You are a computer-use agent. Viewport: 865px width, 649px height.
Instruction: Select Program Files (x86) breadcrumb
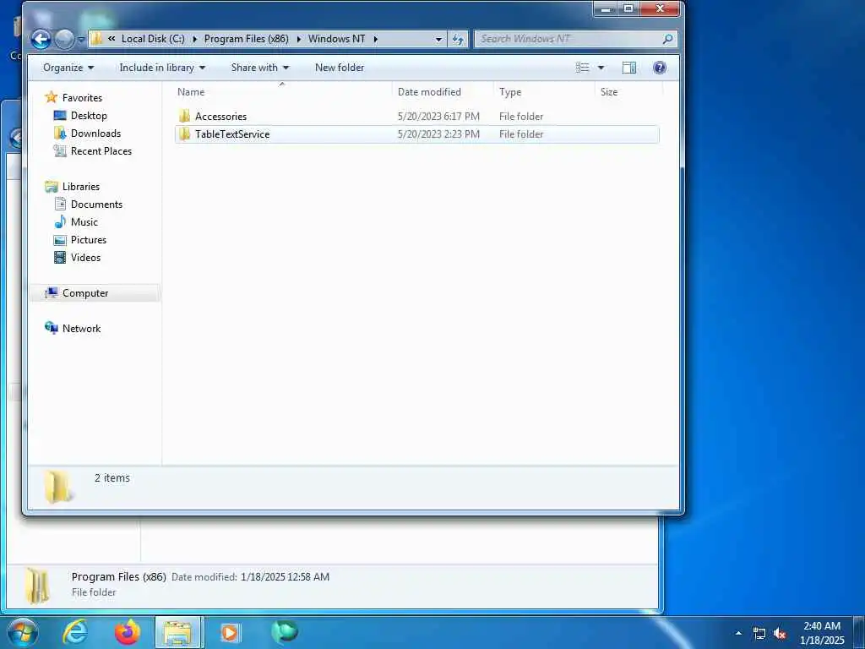(x=246, y=39)
